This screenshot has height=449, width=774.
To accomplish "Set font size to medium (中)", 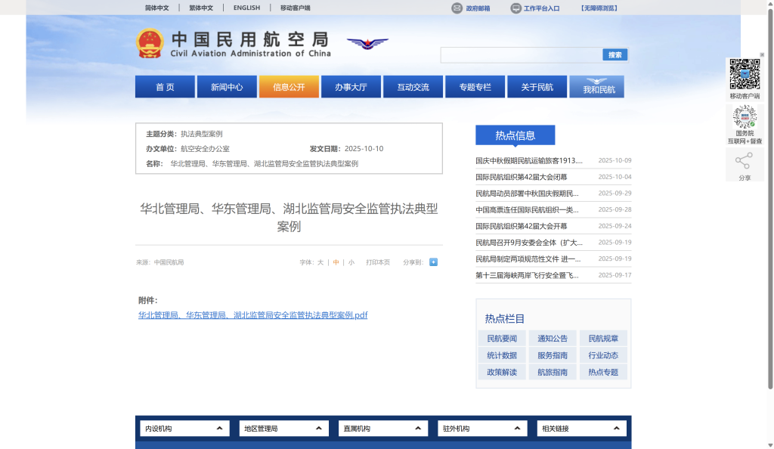I will 336,262.
